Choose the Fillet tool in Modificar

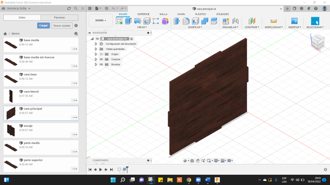coord(186,21)
